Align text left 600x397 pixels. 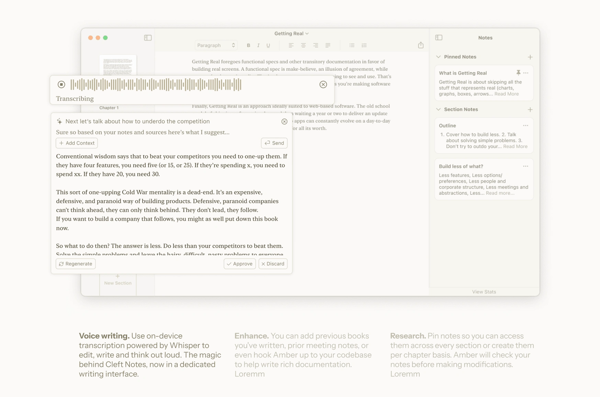click(291, 45)
